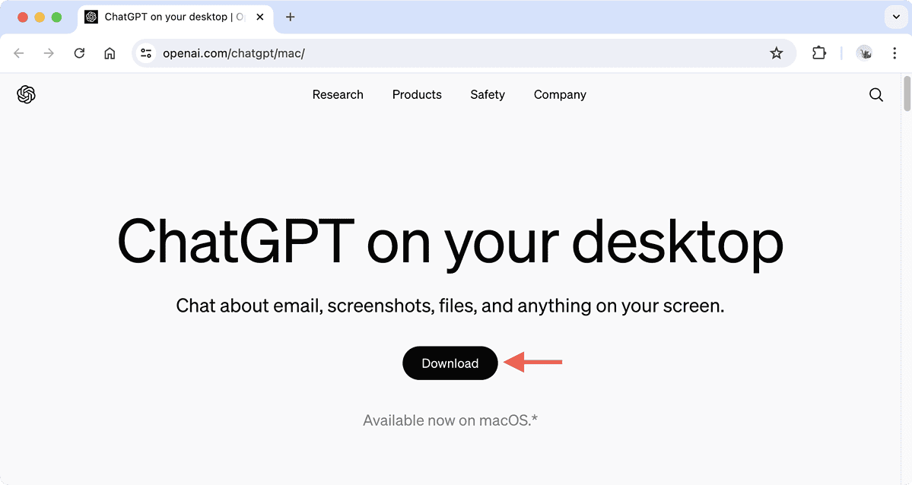Open the Research navigation item
912x485 pixels.
click(x=338, y=94)
